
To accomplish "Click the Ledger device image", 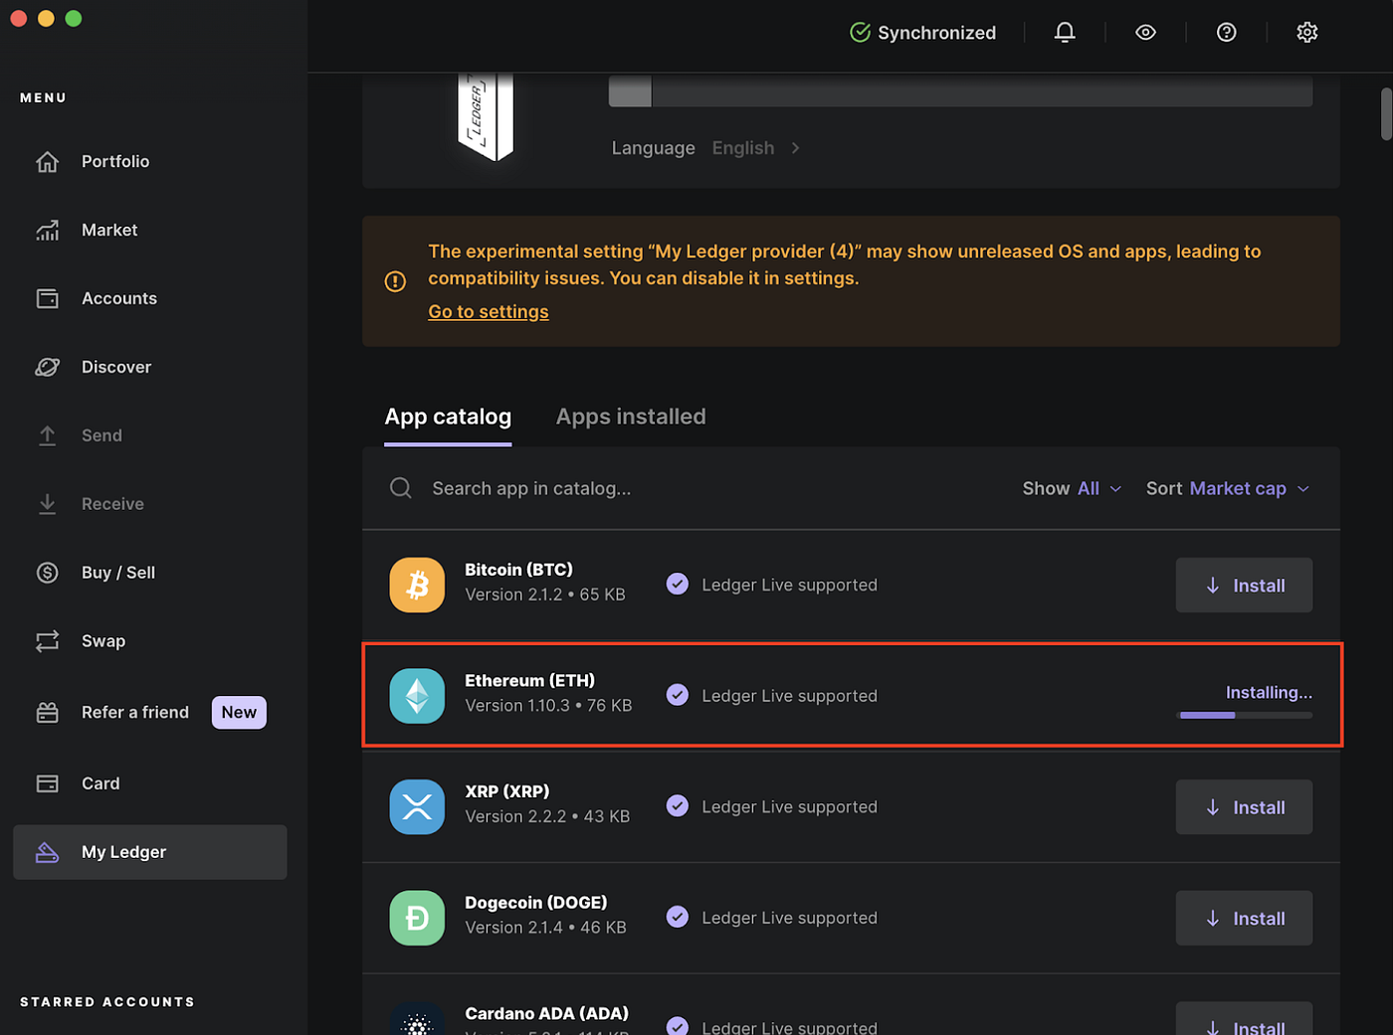I will pyautogui.click(x=485, y=116).
